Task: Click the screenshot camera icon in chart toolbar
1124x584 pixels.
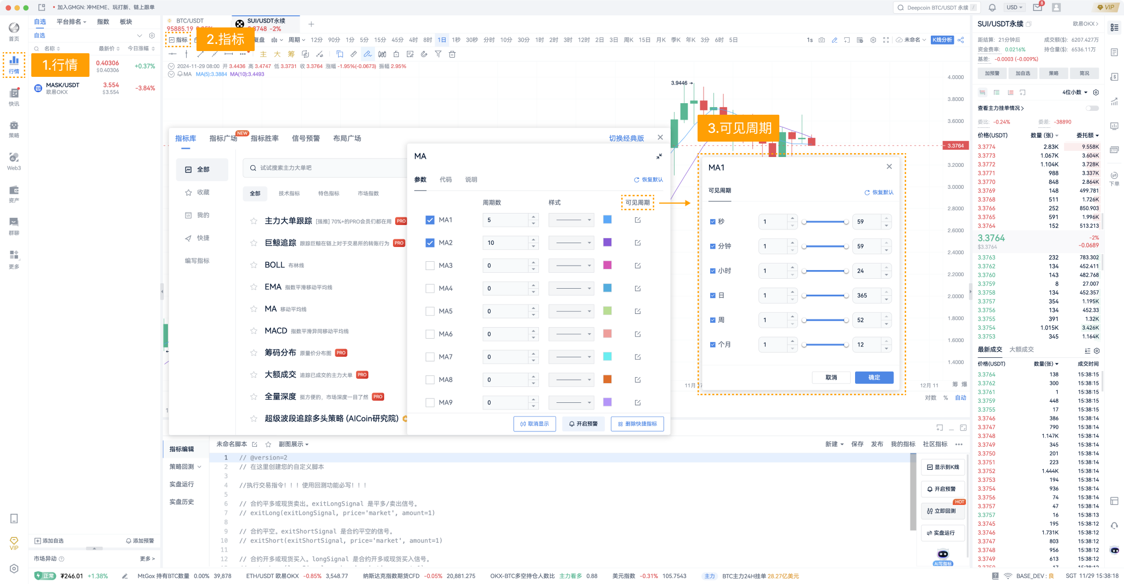Action: pyautogui.click(x=822, y=40)
